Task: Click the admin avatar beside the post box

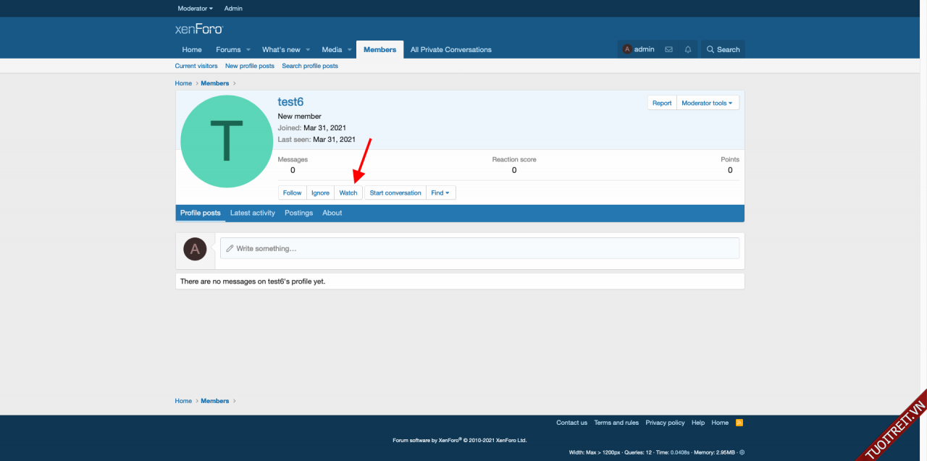Action: pyautogui.click(x=195, y=249)
